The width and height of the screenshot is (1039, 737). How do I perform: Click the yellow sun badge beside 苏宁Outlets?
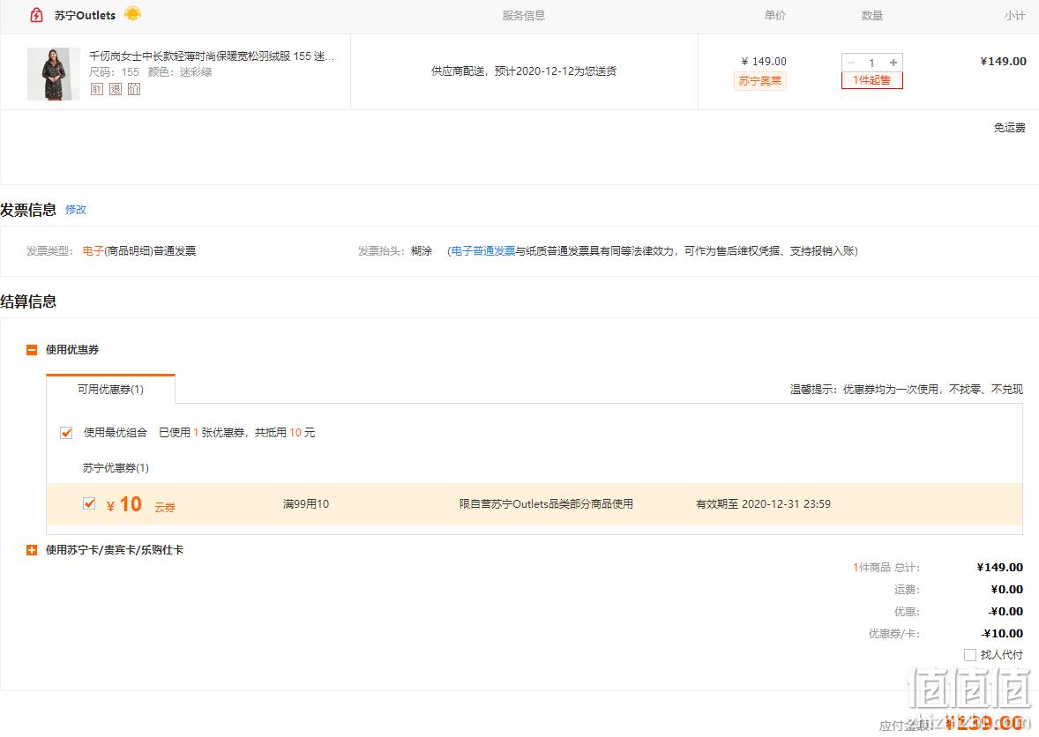[x=132, y=13]
